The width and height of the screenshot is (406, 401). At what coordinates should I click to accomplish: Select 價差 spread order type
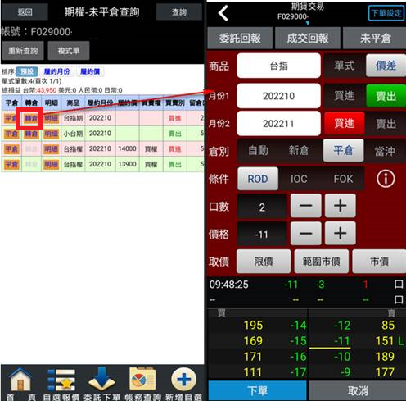click(x=386, y=66)
